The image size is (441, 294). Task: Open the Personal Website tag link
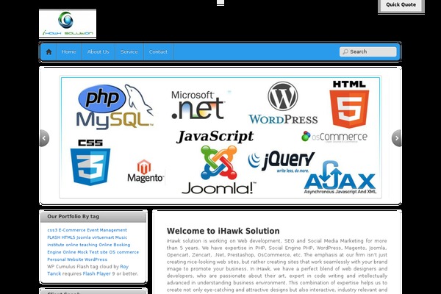click(x=65, y=259)
